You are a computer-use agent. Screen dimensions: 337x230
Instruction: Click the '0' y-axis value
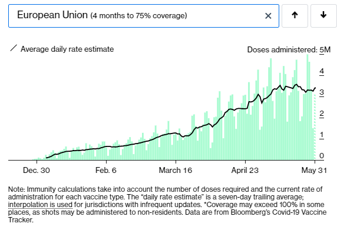[x=322, y=156]
